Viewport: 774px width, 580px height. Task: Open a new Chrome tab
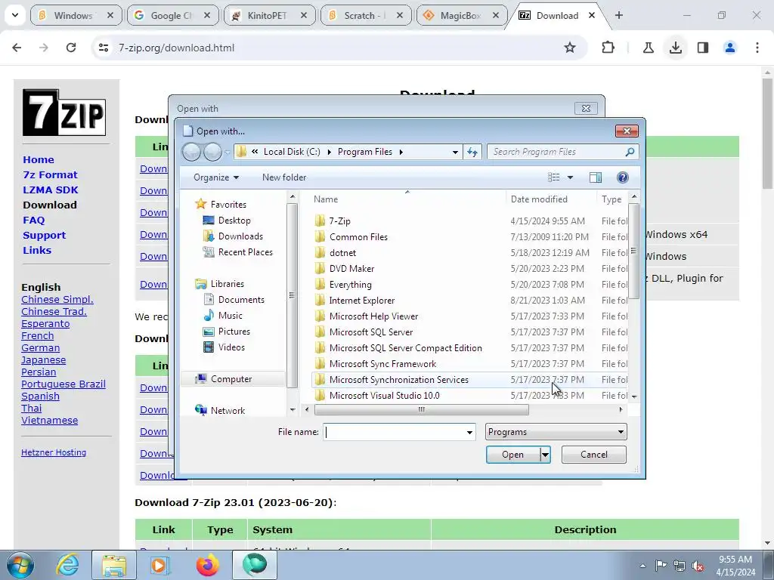pyautogui.click(x=619, y=15)
